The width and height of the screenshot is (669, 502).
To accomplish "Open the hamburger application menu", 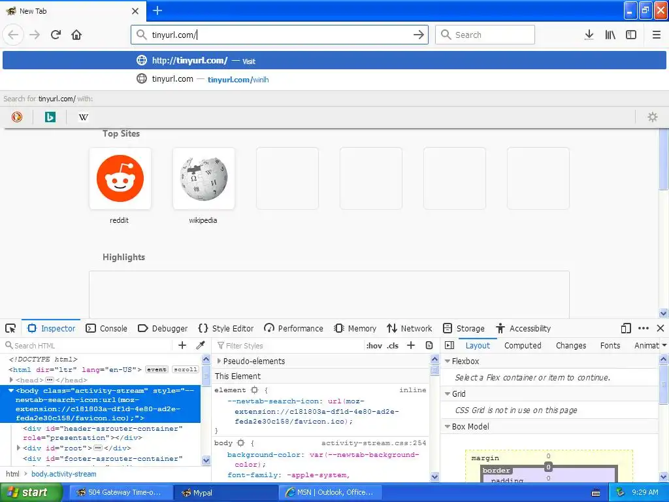I will click(657, 35).
